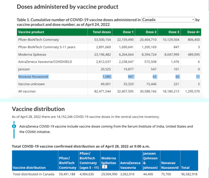Click Dose 4+ value 806,450
This screenshot has width=209, height=178.
pyautogui.click(x=194, y=40)
